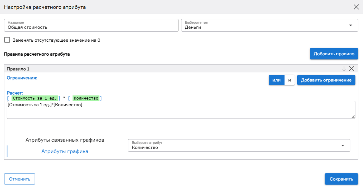Expand the Выберите тип dropdown arrow
The image size is (363, 188).
pos(351,25)
